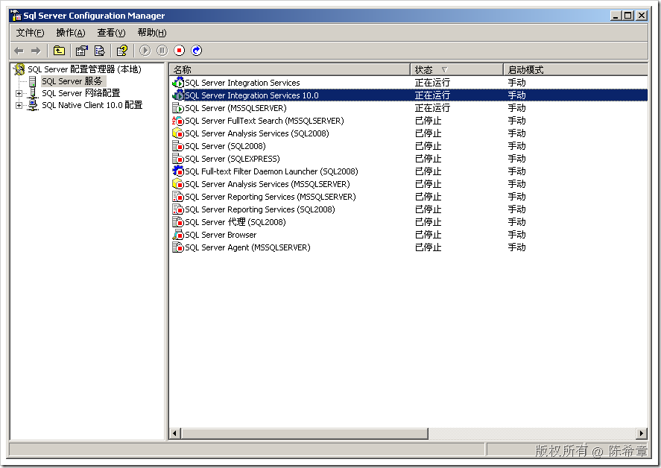Click the title bar application icon
Screen dimensions: 661x468
tap(16, 16)
